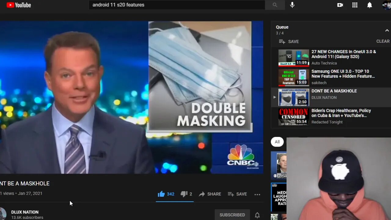Open the Samsung ONE UI 3.0 TOP 10 title

[x=343, y=74]
